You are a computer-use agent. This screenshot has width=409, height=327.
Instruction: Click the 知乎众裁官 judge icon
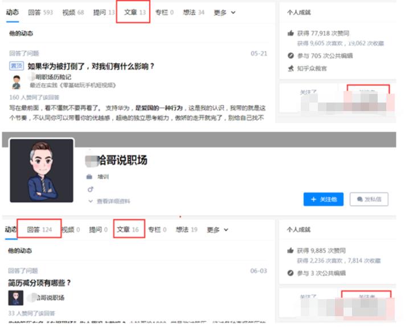click(x=291, y=68)
